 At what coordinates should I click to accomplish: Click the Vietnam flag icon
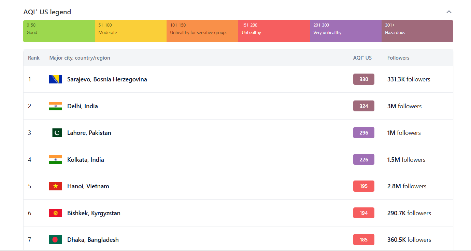point(55,186)
